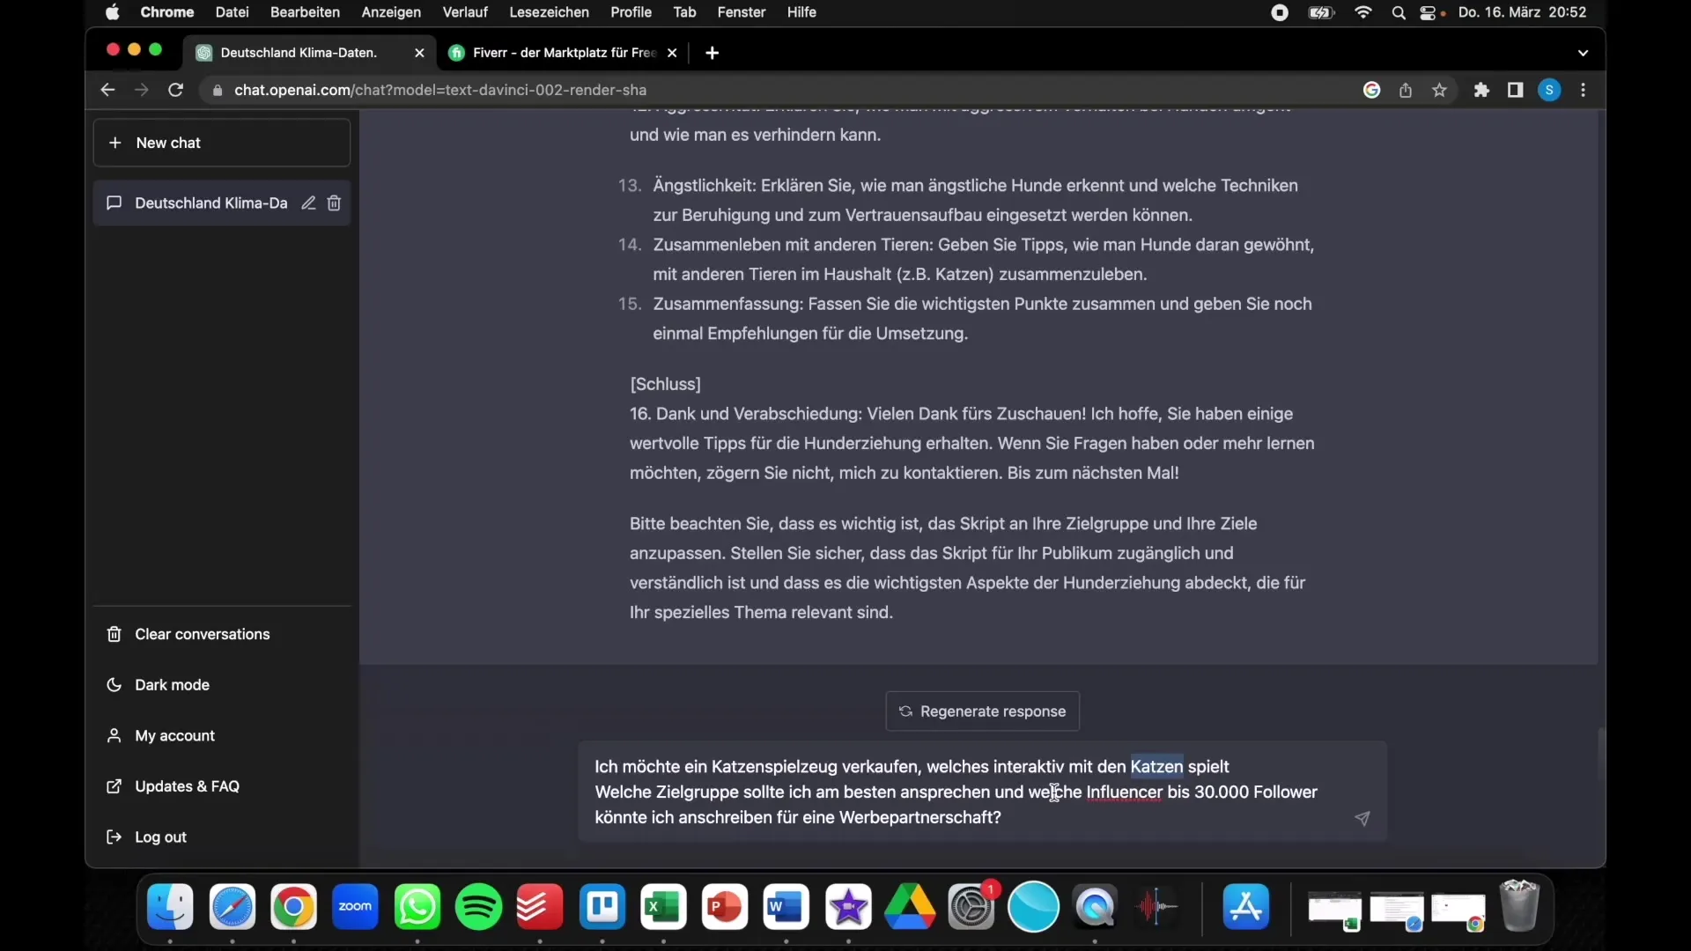Open a New chat
The image size is (1691, 951).
pos(221,143)
